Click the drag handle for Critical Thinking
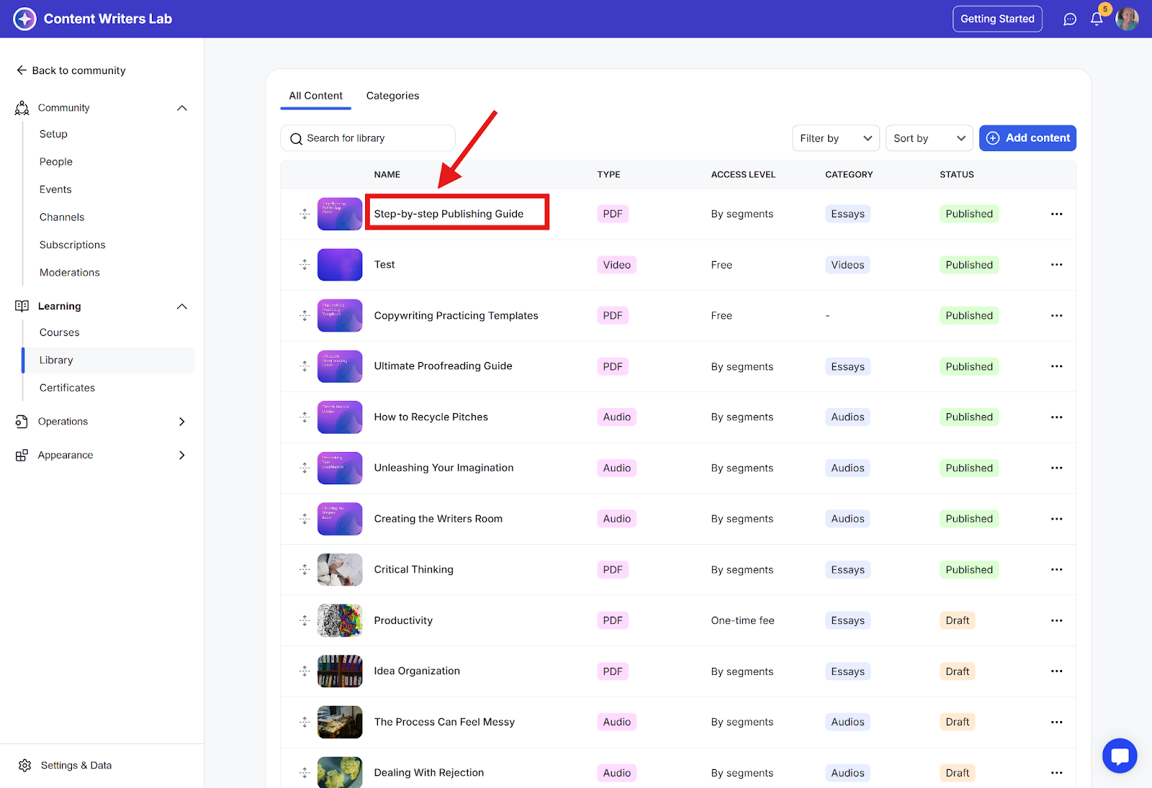This screenshot has width=1152, height=788. pos(305,570)
